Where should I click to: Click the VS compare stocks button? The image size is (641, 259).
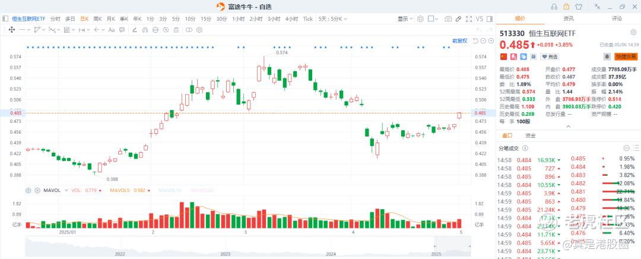[x=480, y=18]
